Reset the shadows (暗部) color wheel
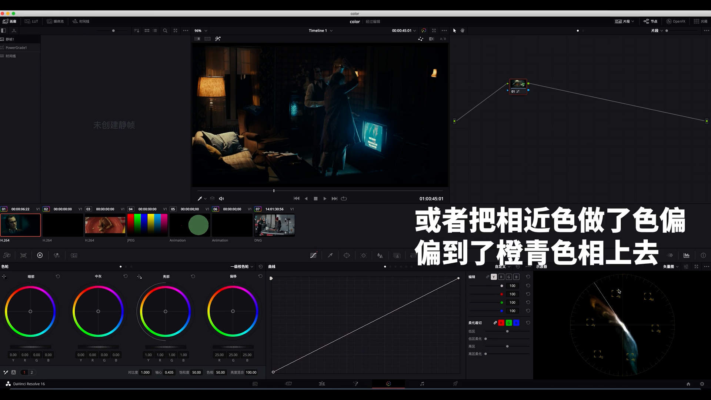Image resolution: width=711 pixels, height=400 pixels. (x=58, y=276)
